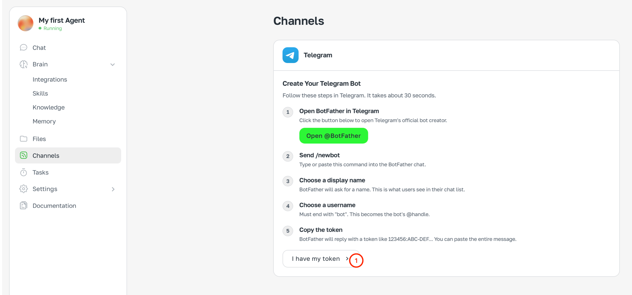Open the Documentation link

[x=68, y=206]
